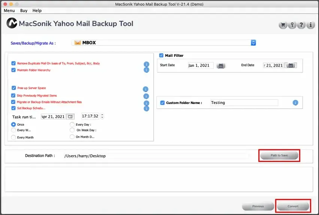Click the MacSonik logo icon
Viewport: 319px width, 215px height.
coord(12,23)
